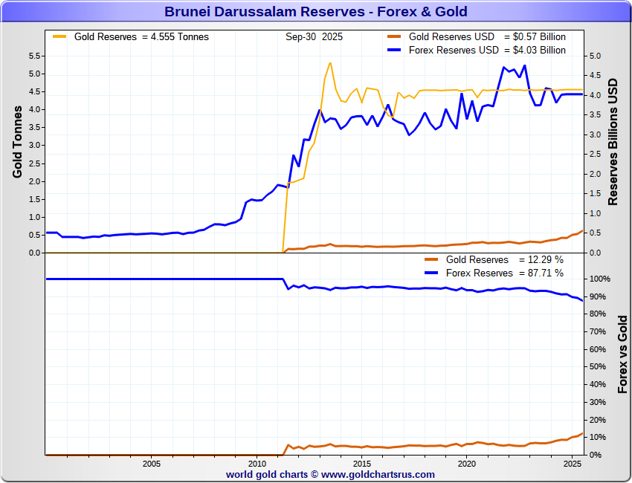632x483 pixels.
Task: Click the 'Gold Reserves = 4.555 Tonnes' legend text
Action: tap(141, 36)
